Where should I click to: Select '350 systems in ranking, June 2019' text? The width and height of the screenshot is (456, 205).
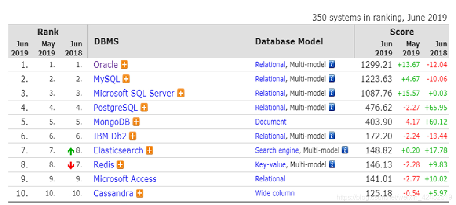[x=379, y=18]
